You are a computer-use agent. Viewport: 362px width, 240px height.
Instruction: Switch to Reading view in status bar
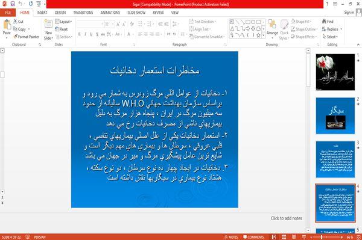pos(294,237)
